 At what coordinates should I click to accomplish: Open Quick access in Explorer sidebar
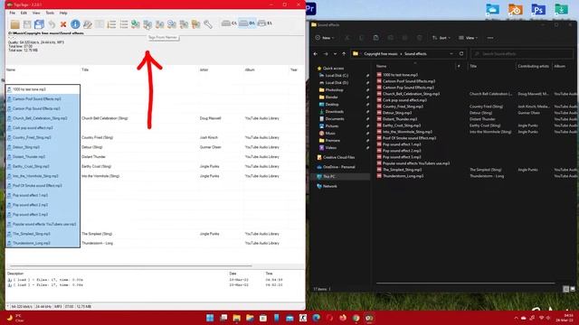point(333,69)
